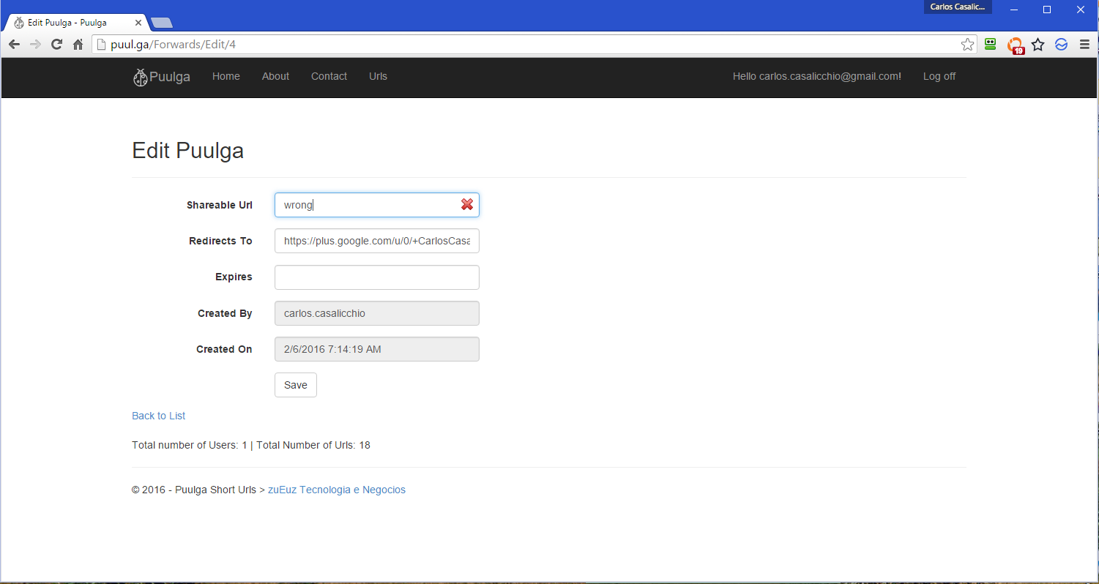Click the orange extension icon with badge 19
Viewport: 1099px width, 584px height.
point(1015,45)
